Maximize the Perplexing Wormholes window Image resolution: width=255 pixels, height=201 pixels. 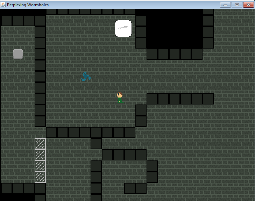(237, 5)
